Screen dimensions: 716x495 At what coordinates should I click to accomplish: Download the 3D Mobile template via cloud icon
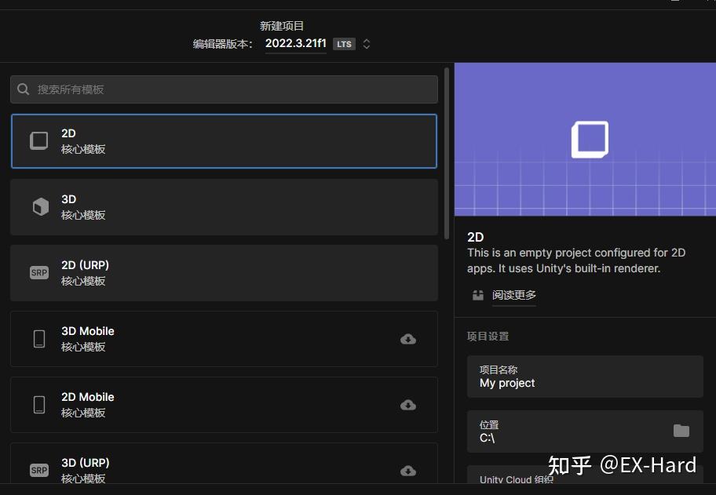click(408, 339)
